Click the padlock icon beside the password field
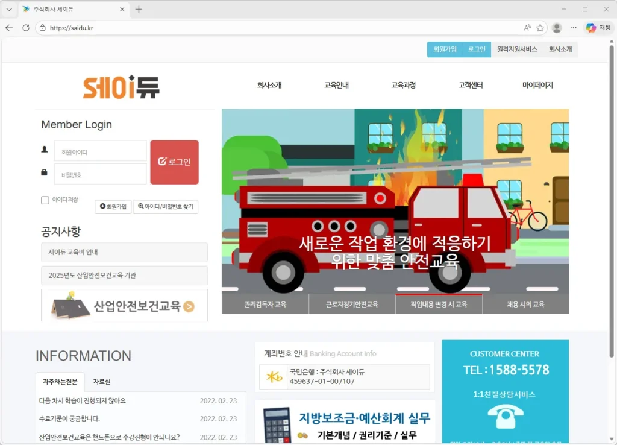 click(45, 172)
